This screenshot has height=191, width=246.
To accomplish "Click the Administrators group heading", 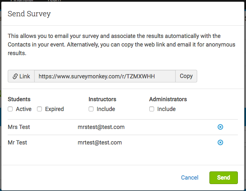I will pos(168,99).
